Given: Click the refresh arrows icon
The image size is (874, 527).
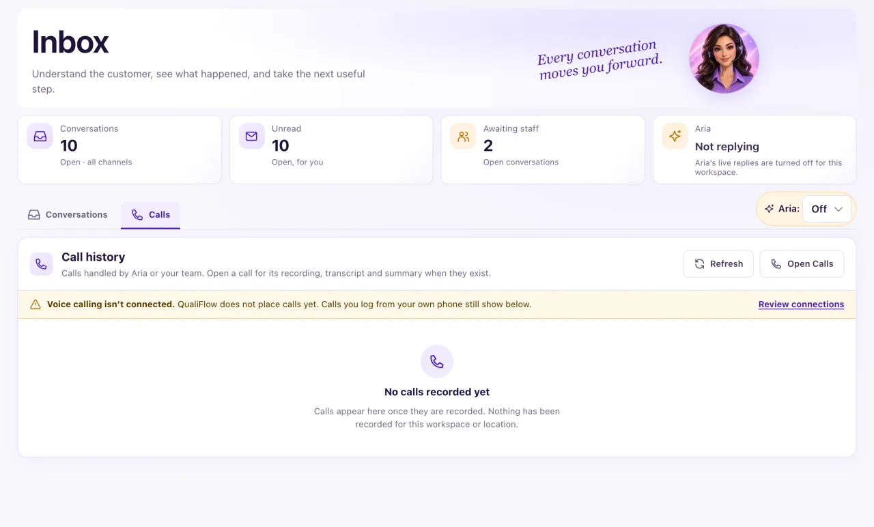Looking at the screenshot, I should (699, 263).
